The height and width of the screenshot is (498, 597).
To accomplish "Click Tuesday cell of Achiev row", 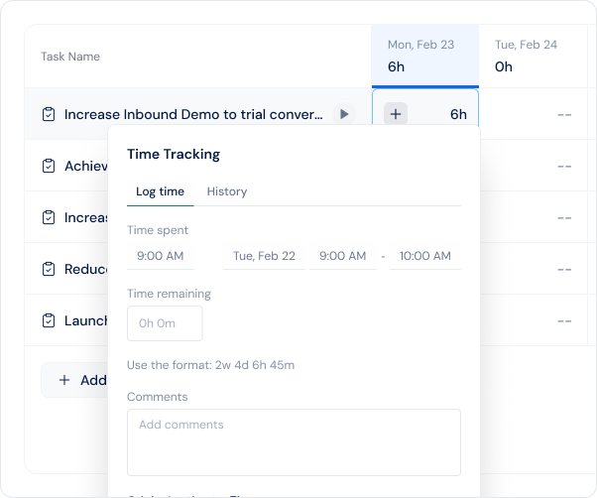I will point(534,166).
